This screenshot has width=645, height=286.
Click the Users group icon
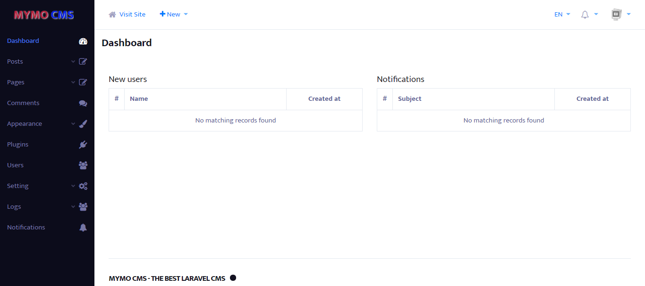[83, 165]
